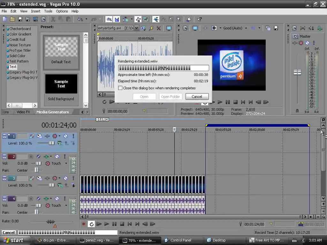The image size is (327, 245).
Task: Open Touch automation mode dropdown on track 2
Action: [66, 163]
